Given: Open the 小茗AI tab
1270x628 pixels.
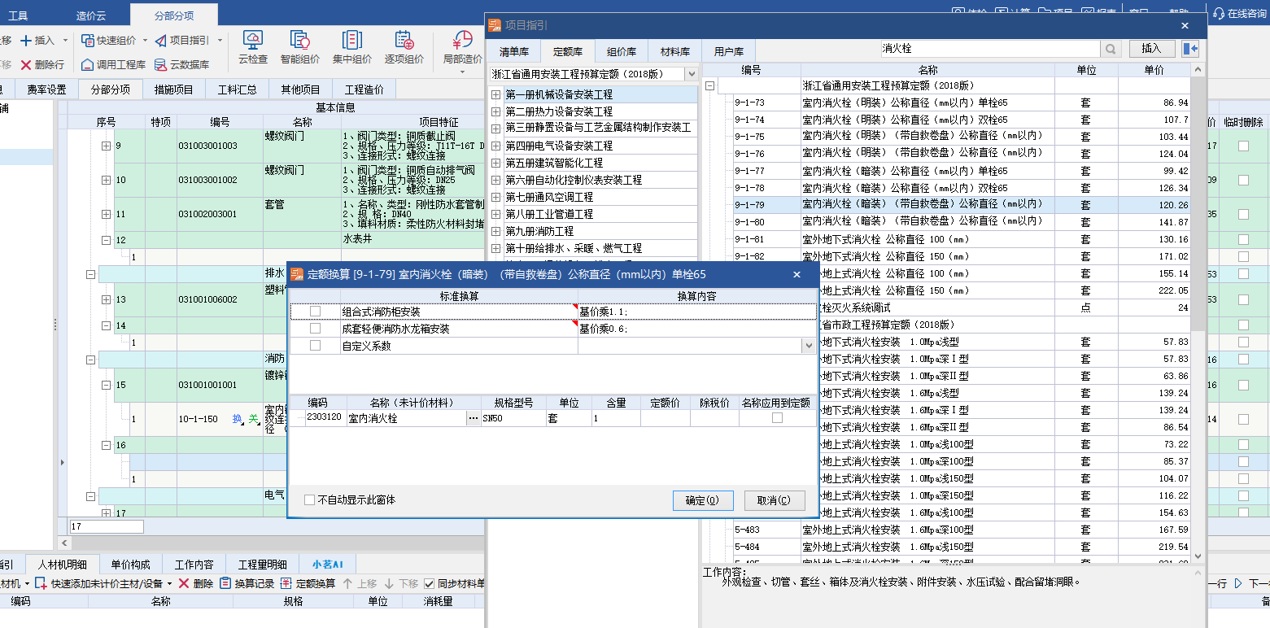Looking at the screenshot, I should point(328,565).
